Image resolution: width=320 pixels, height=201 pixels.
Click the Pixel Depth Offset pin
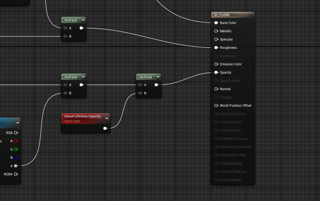click(216, 155)
